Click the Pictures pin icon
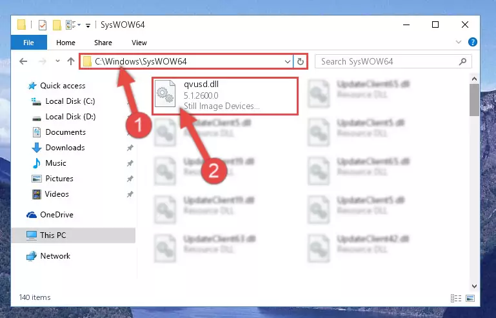 [130, 179]
